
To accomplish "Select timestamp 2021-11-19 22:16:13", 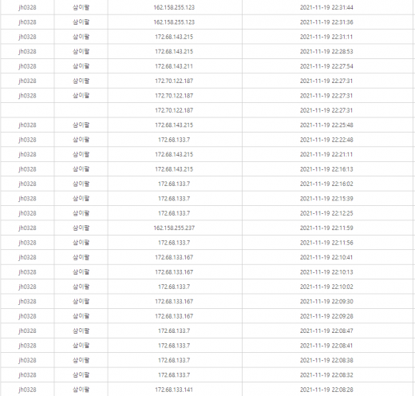I will pyautogui.click(x=326, y=169).
